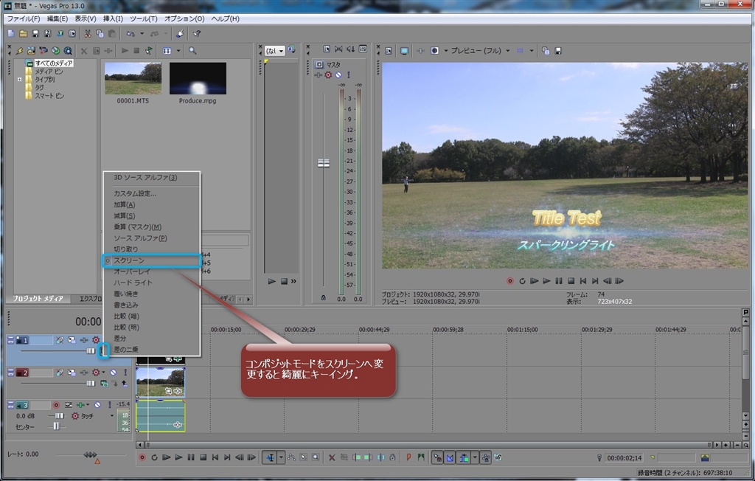755x481 pixels.
Task: Toggle Solo on video track 2
Action: tap(125, 373)
